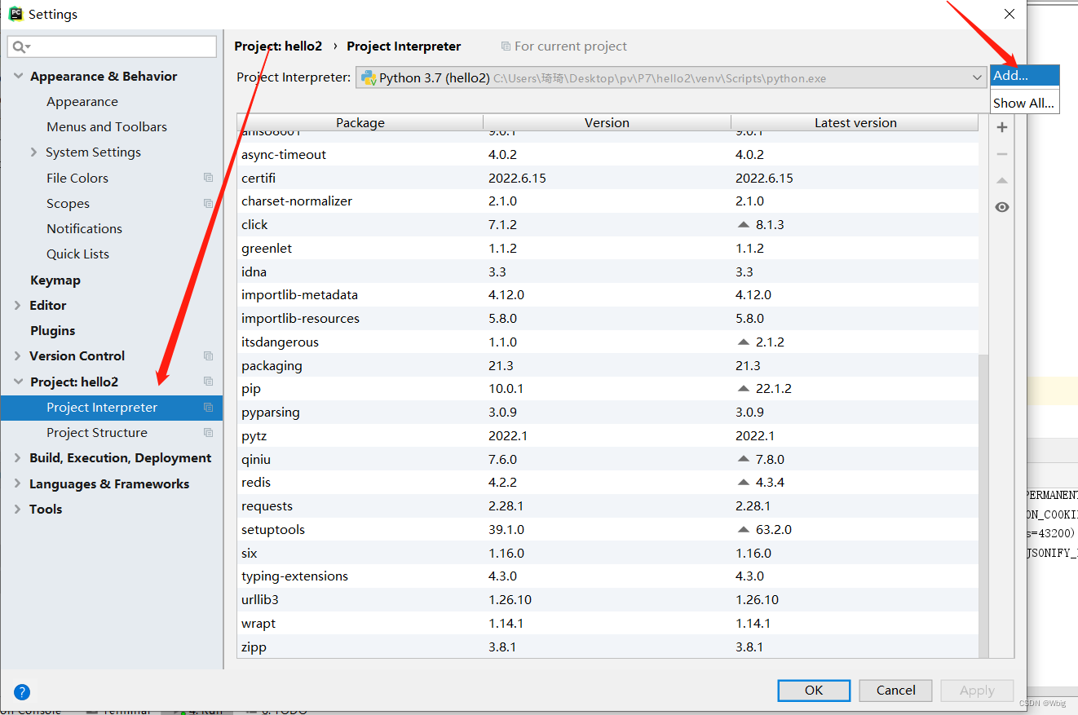This screenshot has width=1078, height=715.
Task: Open the help question mark icon
Action: (22, 692)
